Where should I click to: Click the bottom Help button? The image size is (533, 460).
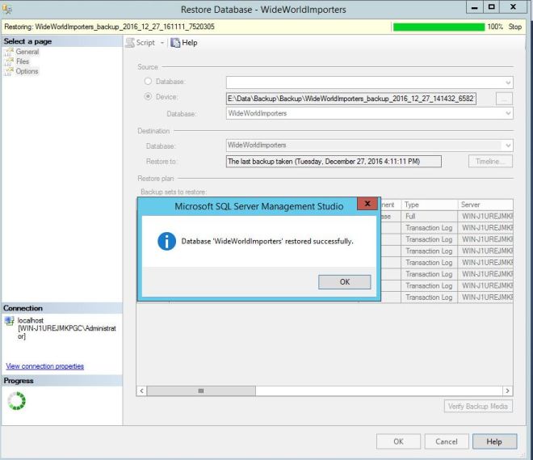pyautogui.click(x=494, y=441)
